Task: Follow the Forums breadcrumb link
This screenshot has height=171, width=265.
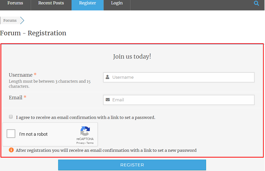Action: pos(10,21)
